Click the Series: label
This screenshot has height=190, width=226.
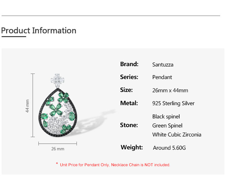tap(129, 77)
